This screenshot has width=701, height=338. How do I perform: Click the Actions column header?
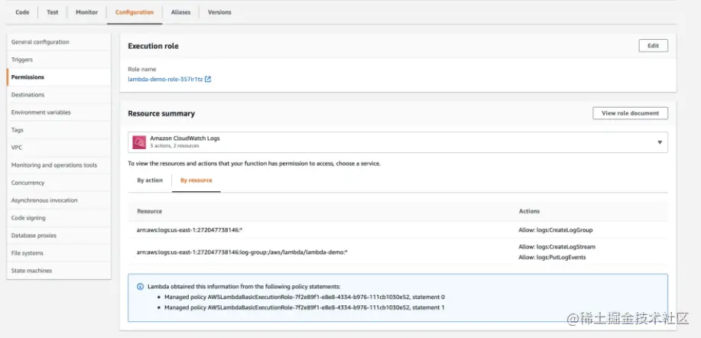click(529, 211)
